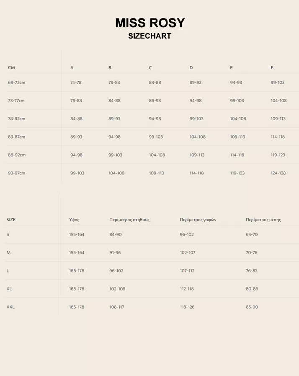Screen dimensions: 299x376
Task: Click the 118-126 hip value
Action: [x=187, y=307]
